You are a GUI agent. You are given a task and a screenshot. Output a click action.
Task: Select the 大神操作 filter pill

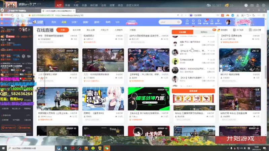[119, 30]
